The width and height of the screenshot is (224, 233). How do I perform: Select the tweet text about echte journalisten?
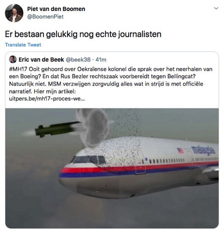pos(83,34)
